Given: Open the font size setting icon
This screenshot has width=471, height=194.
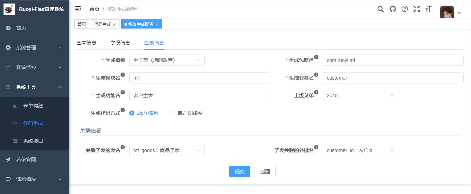Looking at the screenshot, I should click(x=429, y=9).
